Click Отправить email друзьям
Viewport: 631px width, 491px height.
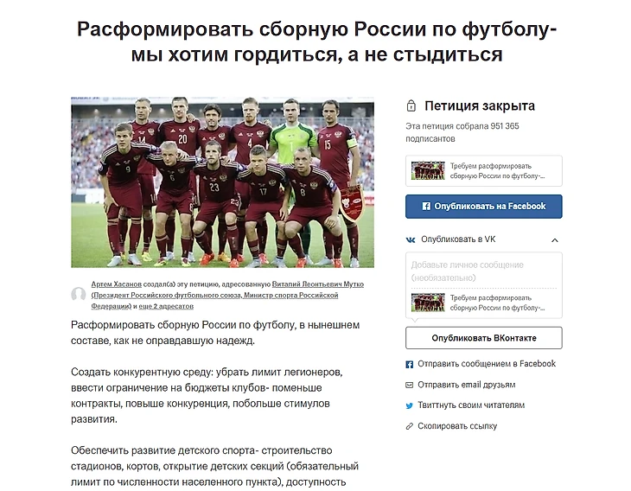467,385
